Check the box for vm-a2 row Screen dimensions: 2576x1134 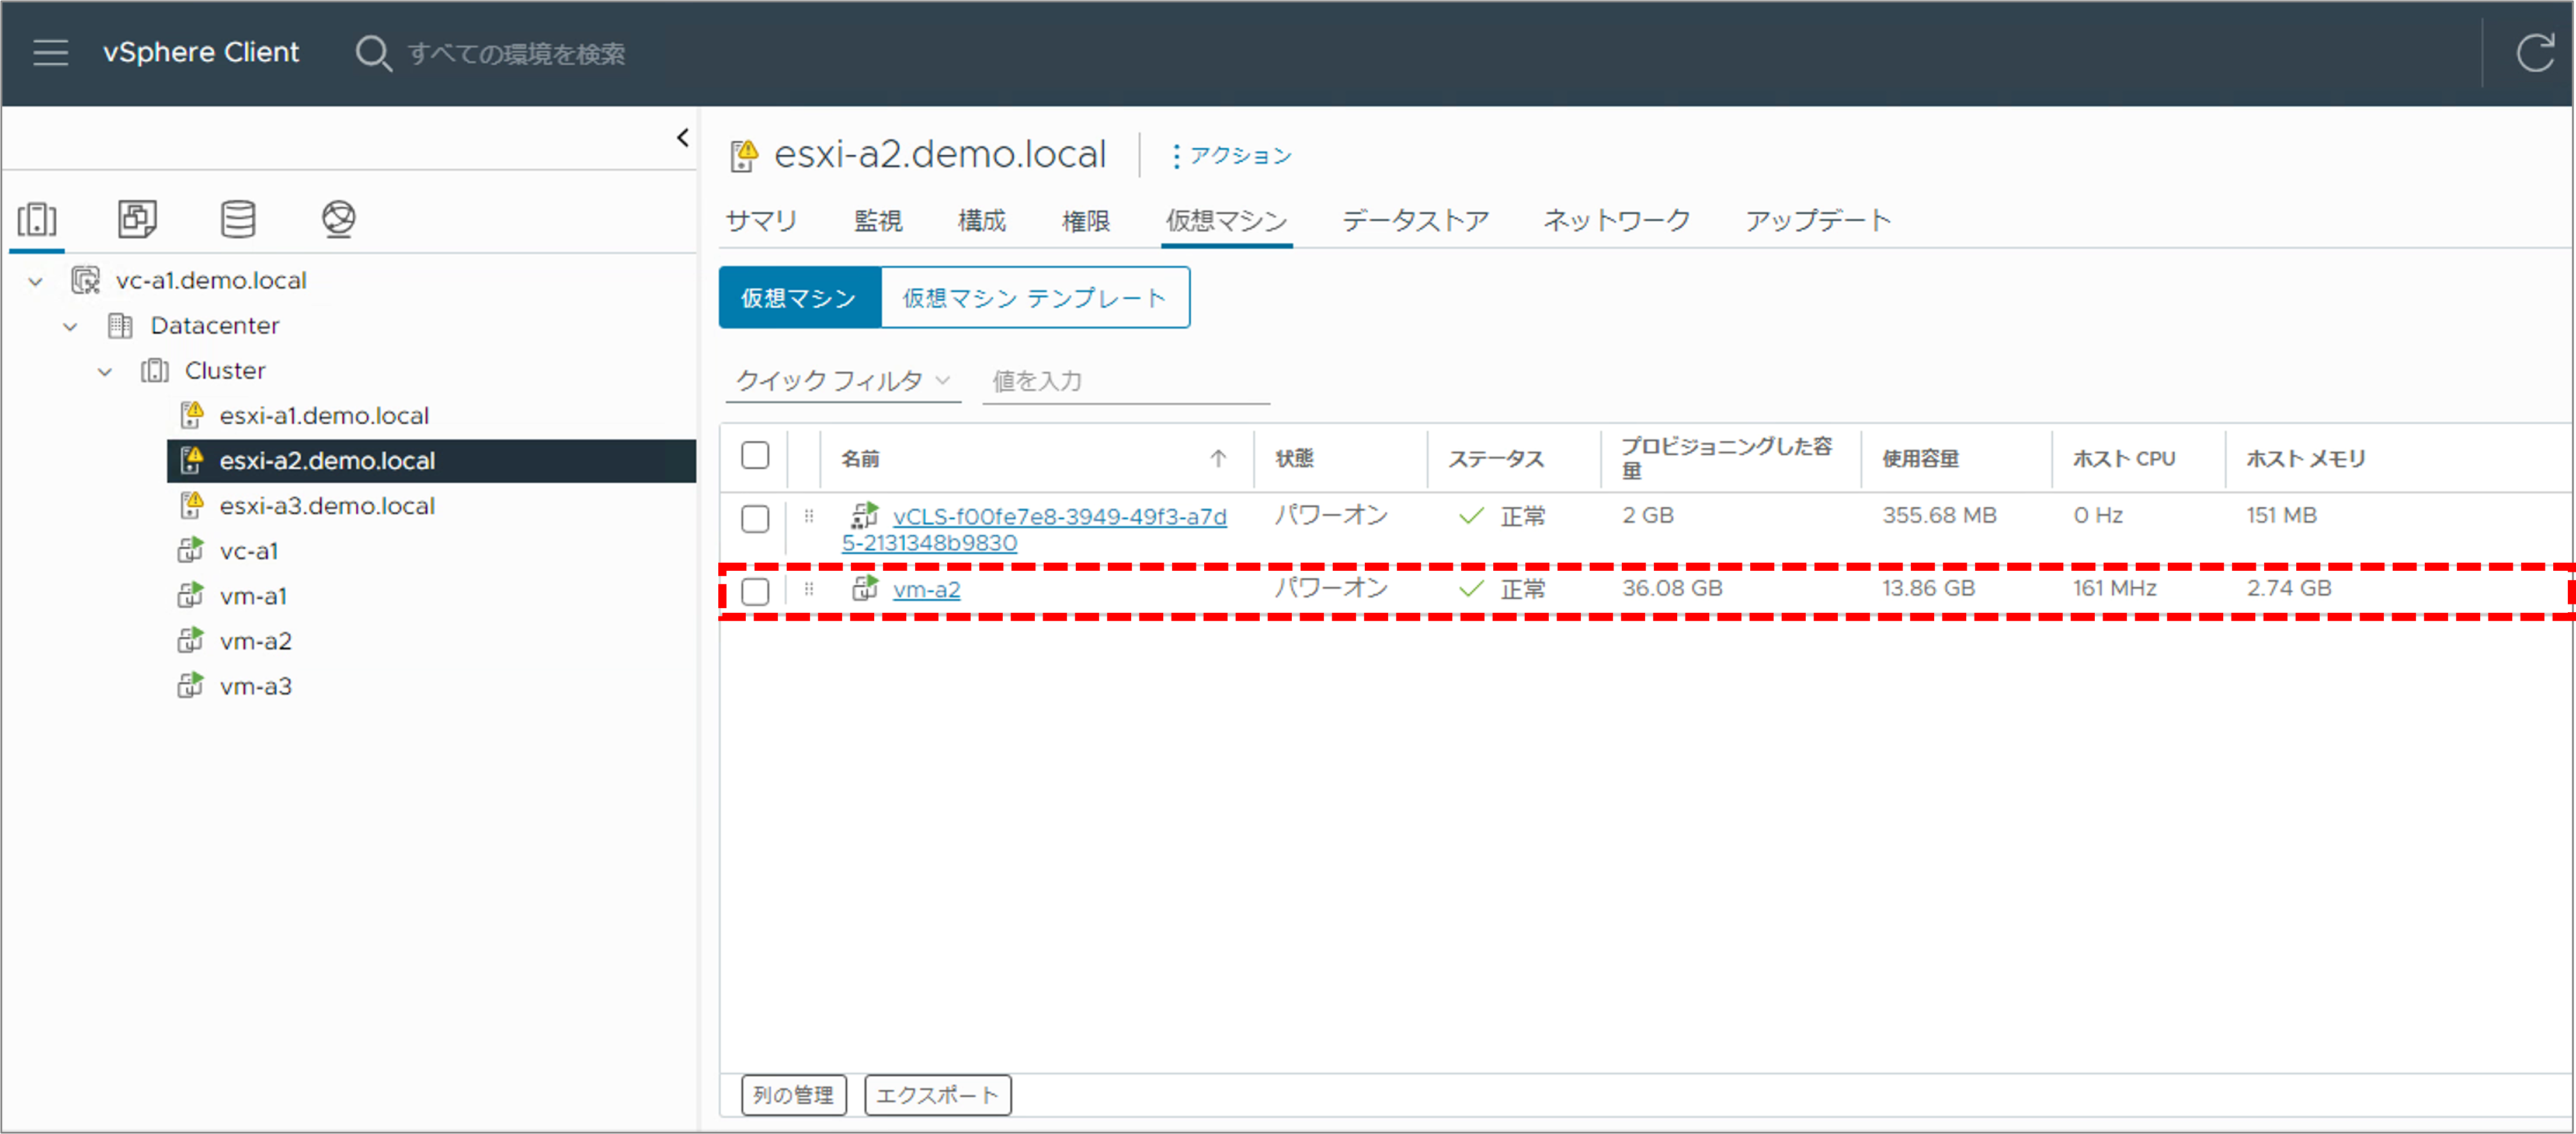tap(755, 591)
